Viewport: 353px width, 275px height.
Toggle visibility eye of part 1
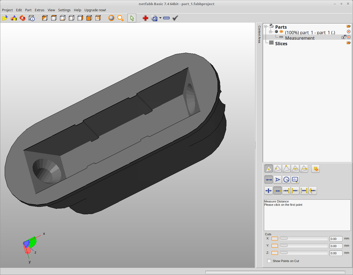coord(281,32)
